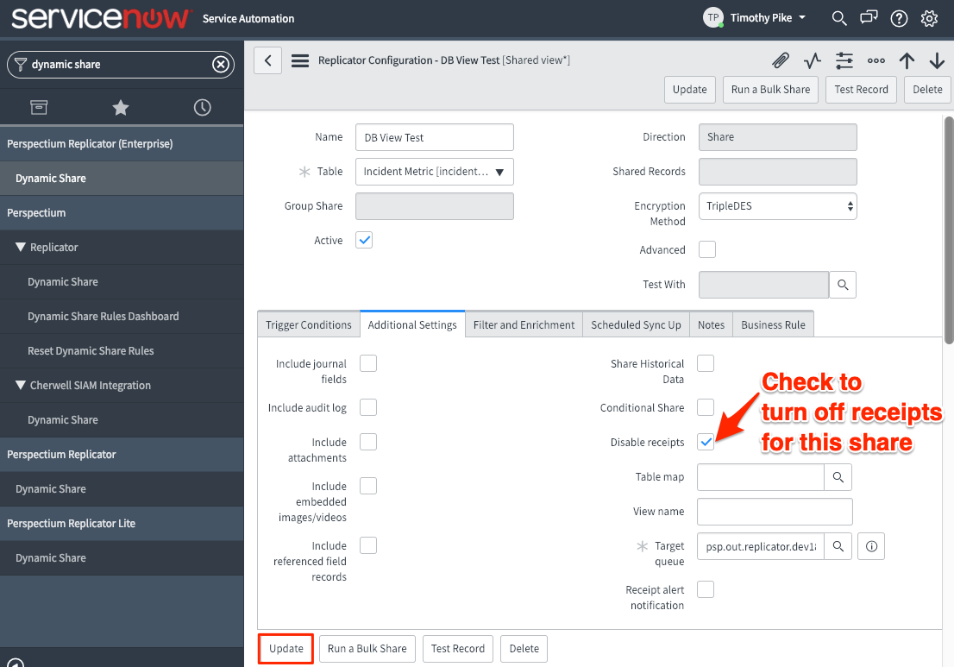Screen dimensions: 954x667
Task: Enable Receipt alert notification checkbox
Action: tap(706, 589)
